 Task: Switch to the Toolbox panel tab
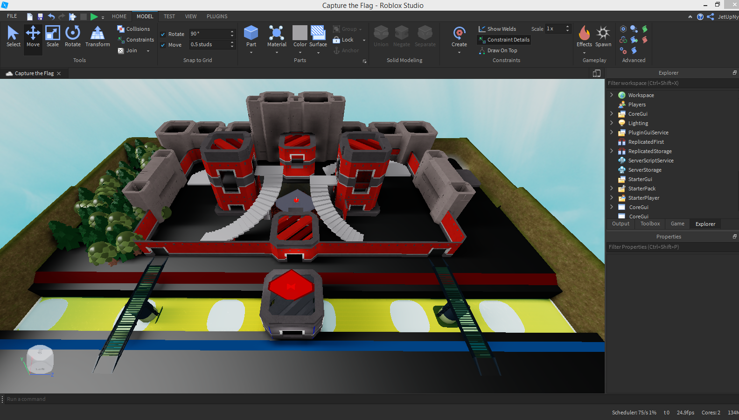[650, 224]
